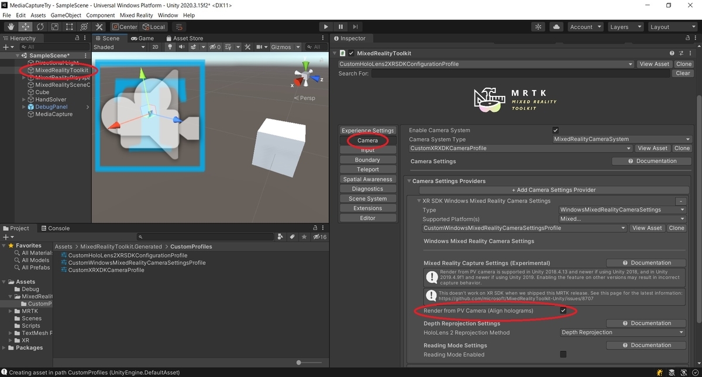Toggle scene lighting bulb icon

(170, 47)
